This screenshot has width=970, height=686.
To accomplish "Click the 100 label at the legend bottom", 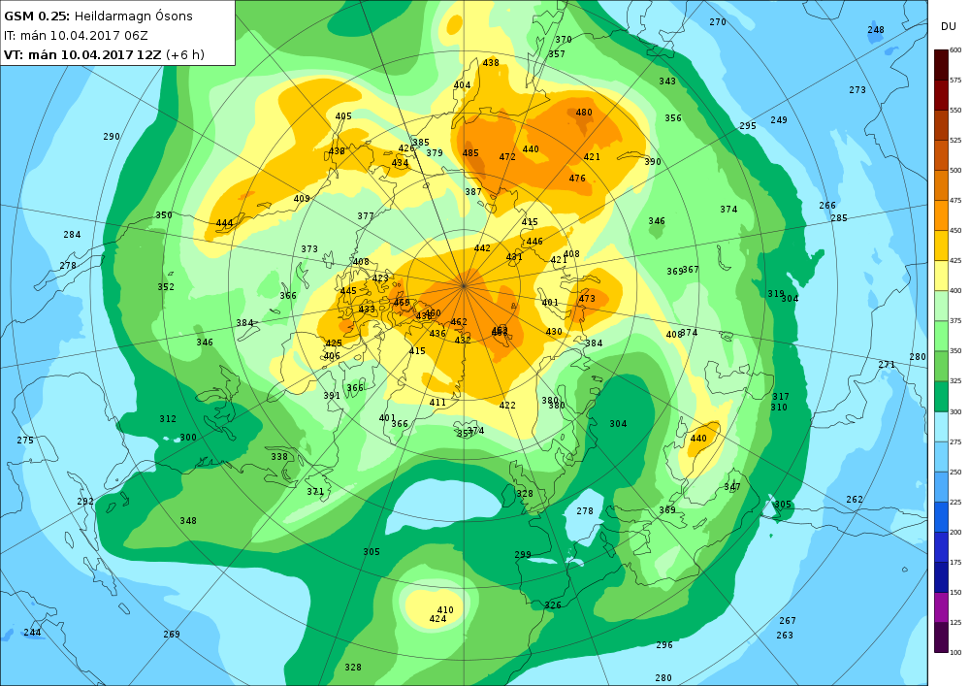I will (x=955, y=652).
